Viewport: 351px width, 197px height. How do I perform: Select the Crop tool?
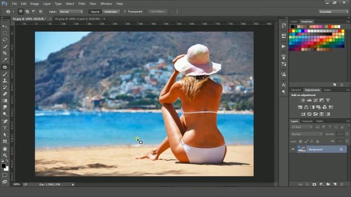click(x=5, y=54)
